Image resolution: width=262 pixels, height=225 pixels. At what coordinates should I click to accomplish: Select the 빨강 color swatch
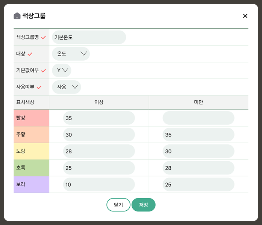[31, 118]
